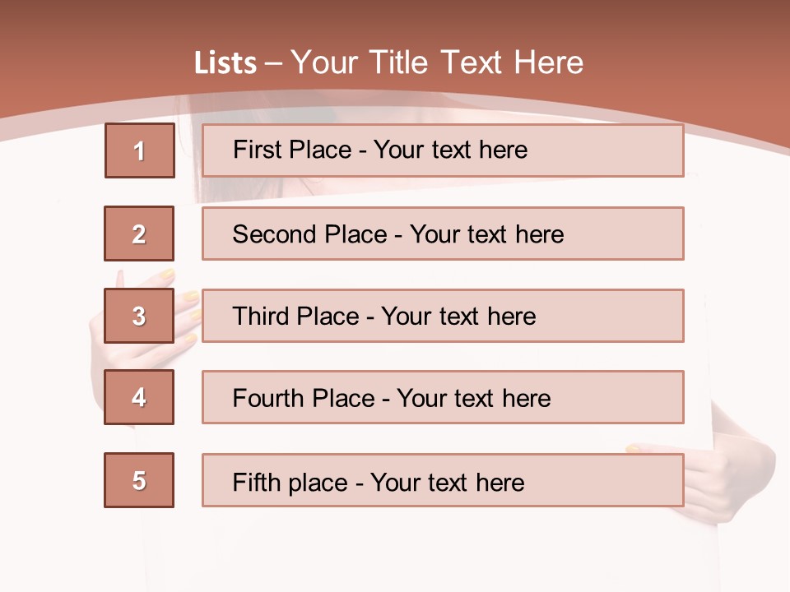This screenshot has width=790, height=592.
Task: Click the number 5 square
Action: 139,480
